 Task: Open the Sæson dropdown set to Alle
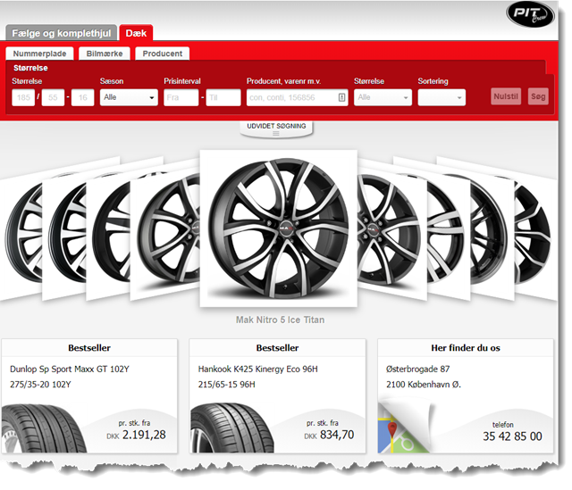coord(129,97)
